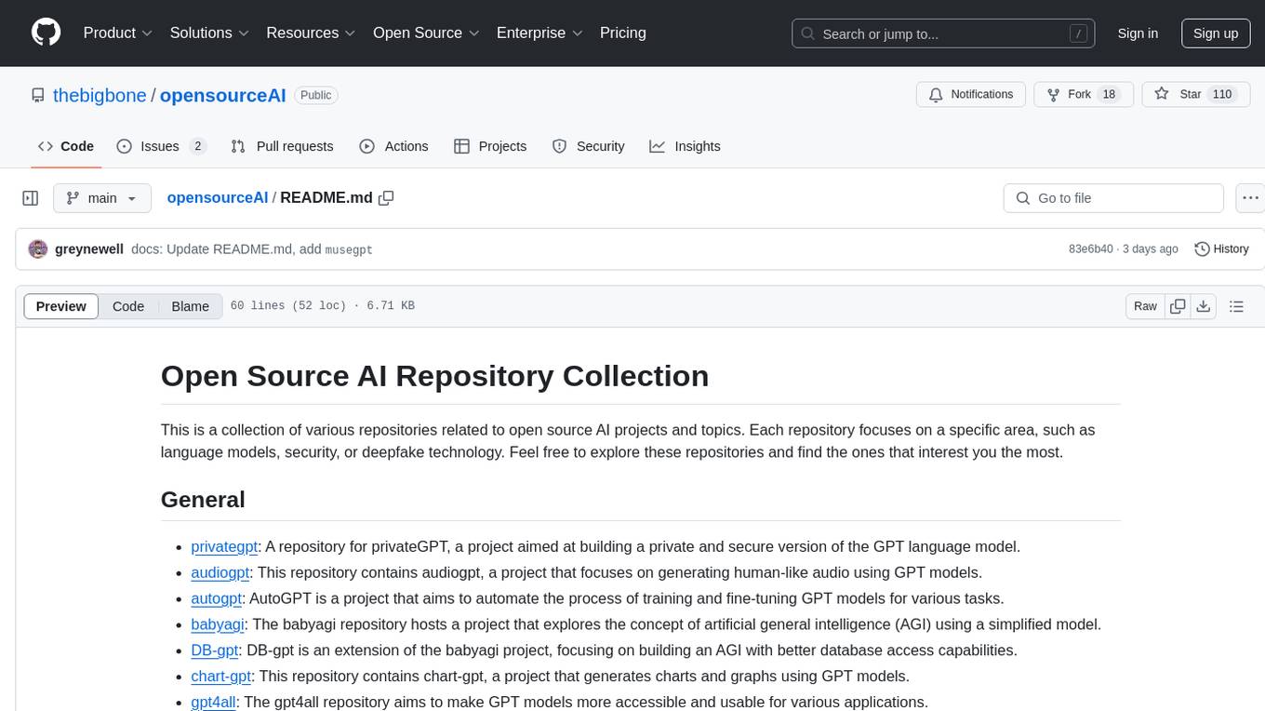Click Sign in
This screenshot has width=1265, height=711.
pyautogui.click(x=1138, y=34)
